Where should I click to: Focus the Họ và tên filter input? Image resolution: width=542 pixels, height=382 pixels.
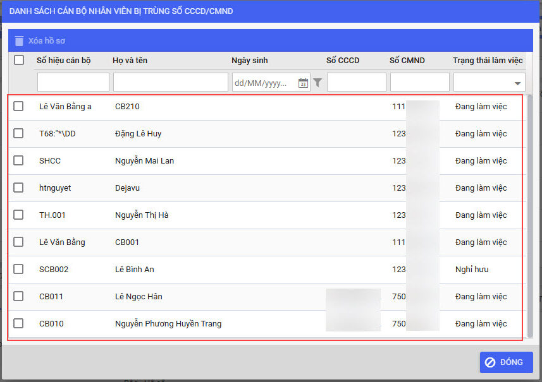pos(170,83)
